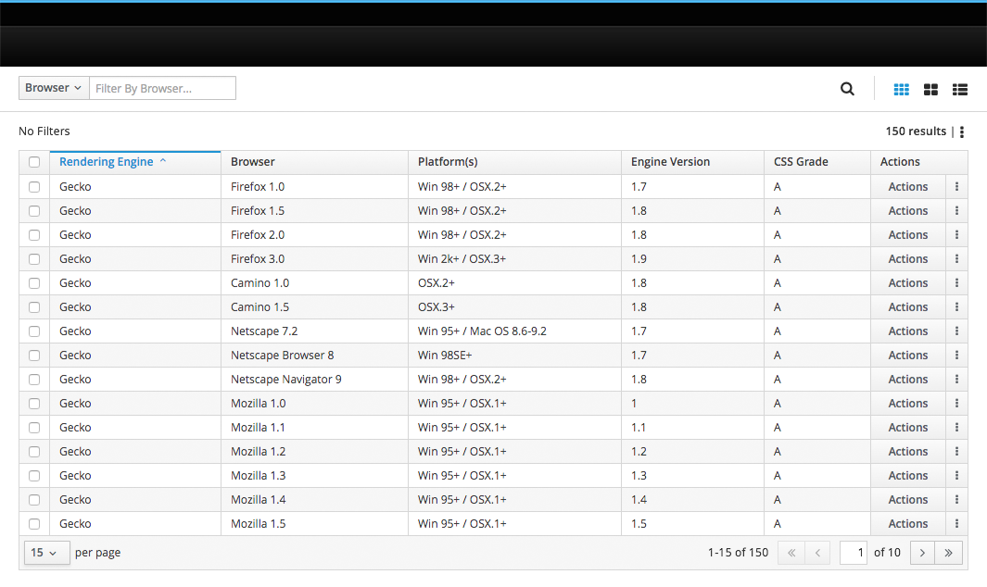Open kebab menu for Mozilla 1.1 row

point(956,427)
